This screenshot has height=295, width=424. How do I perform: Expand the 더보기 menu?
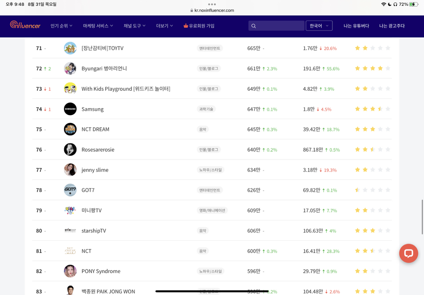[x=164, y=26]
